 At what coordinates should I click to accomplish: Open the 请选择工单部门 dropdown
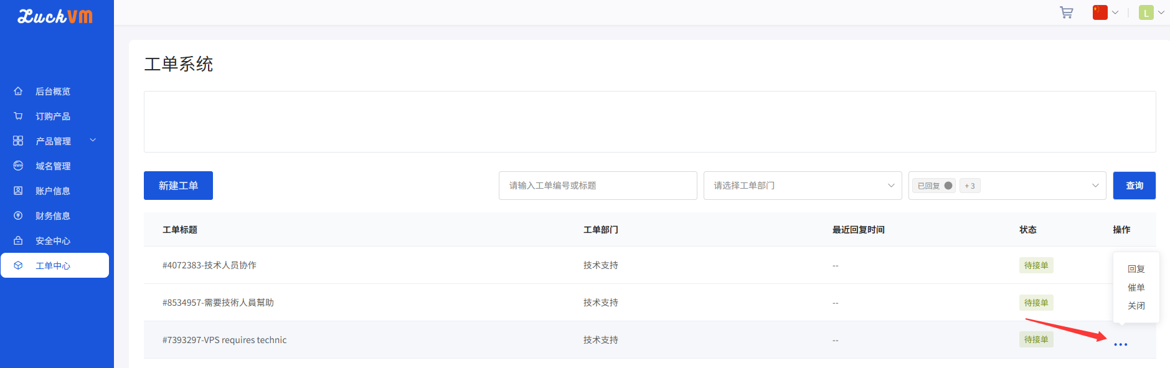(803, 186)
